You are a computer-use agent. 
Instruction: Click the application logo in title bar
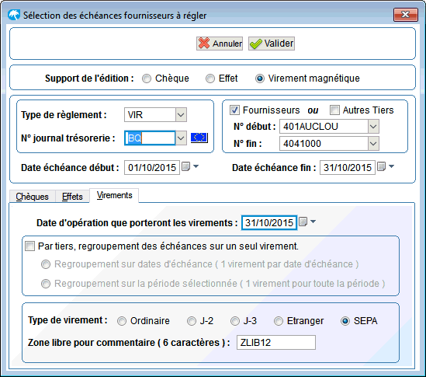14,15
